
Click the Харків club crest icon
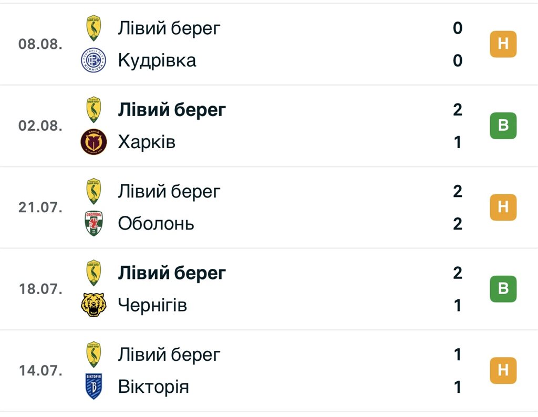[94, 142]
